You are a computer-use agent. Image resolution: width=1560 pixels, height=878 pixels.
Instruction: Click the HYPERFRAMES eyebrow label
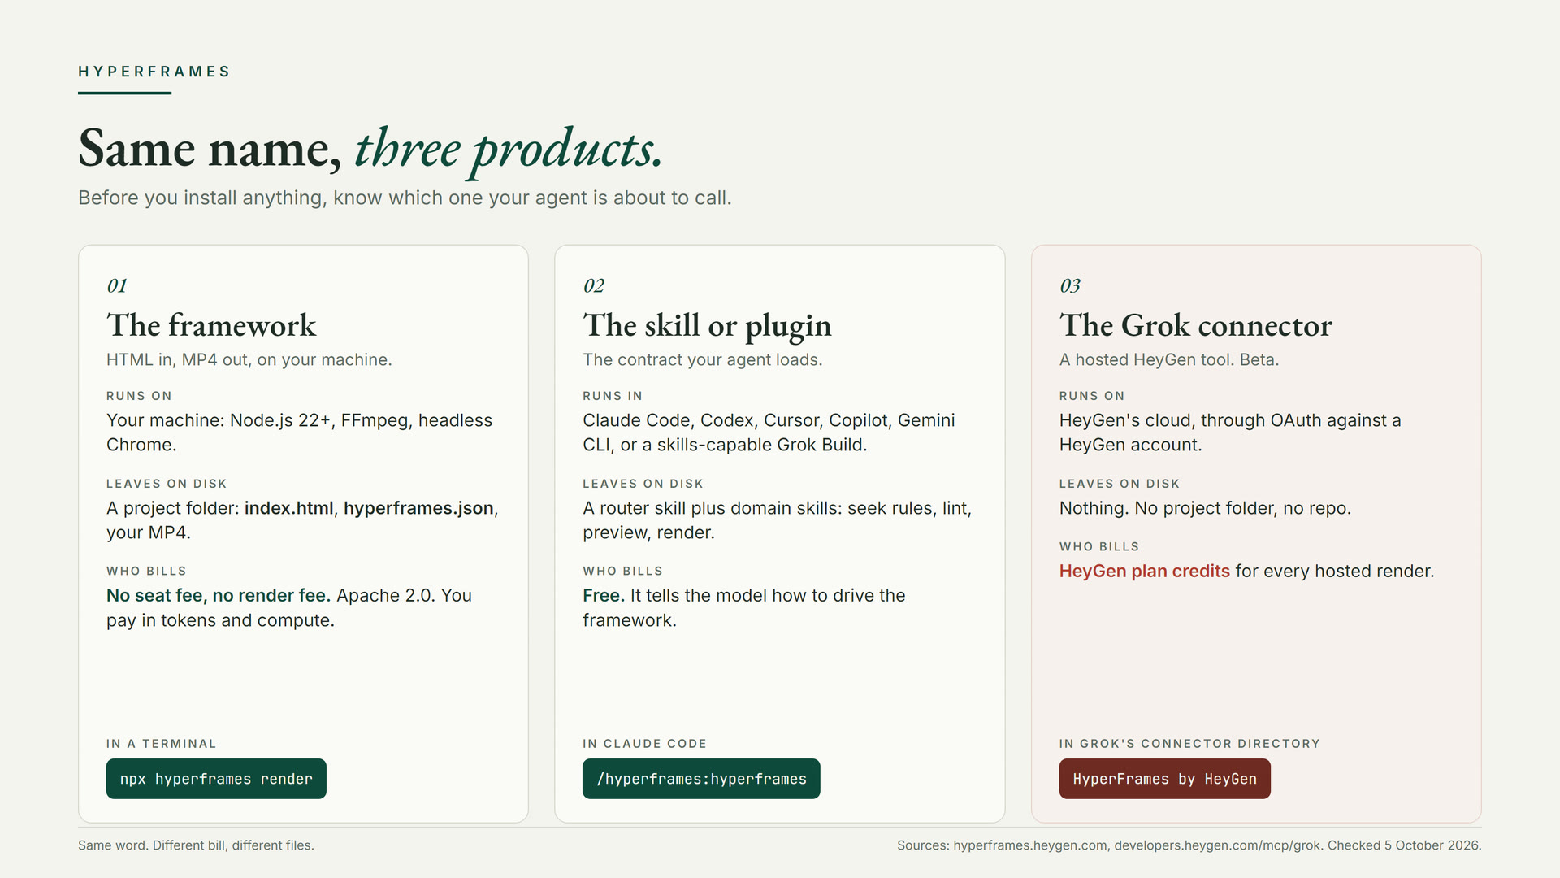[x=154, y=72]
